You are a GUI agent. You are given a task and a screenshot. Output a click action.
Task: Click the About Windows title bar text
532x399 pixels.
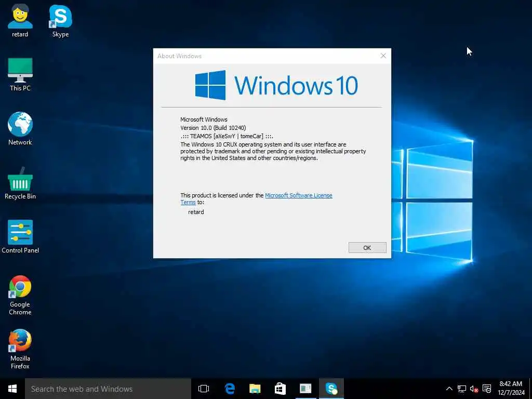[179, 56]
